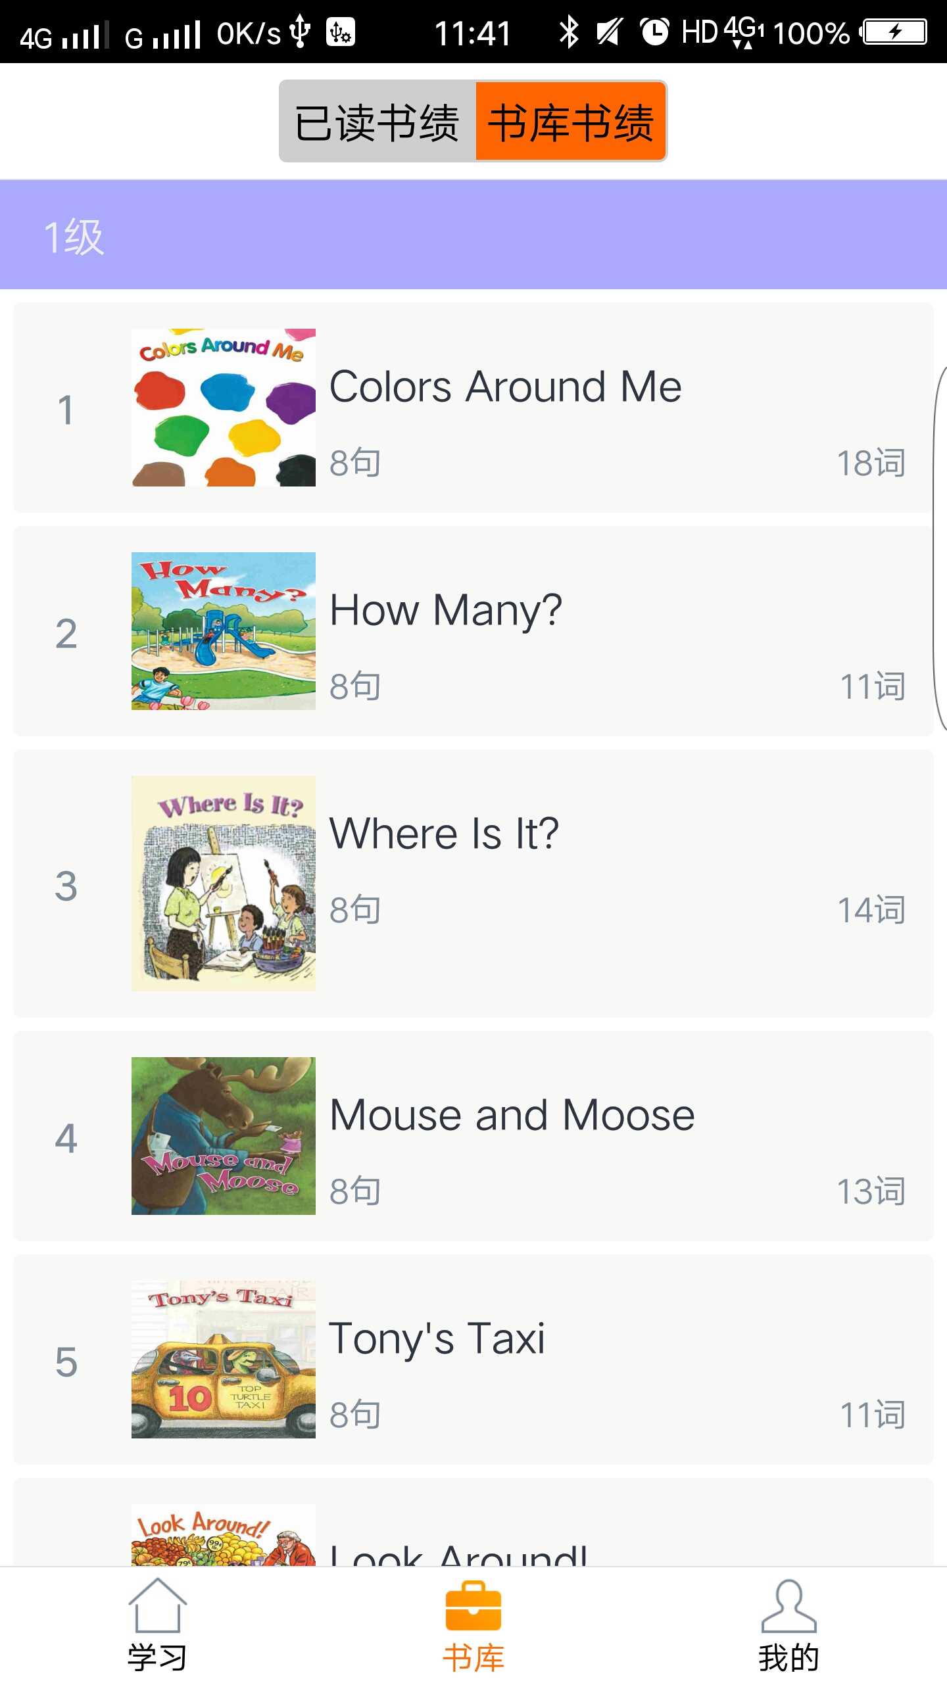The image size is (947, 1683).
Task: Tap the Where Is It? cover image
Action: [224, 884]
